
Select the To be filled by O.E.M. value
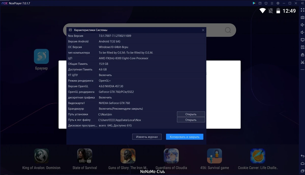tap(126, 53)
